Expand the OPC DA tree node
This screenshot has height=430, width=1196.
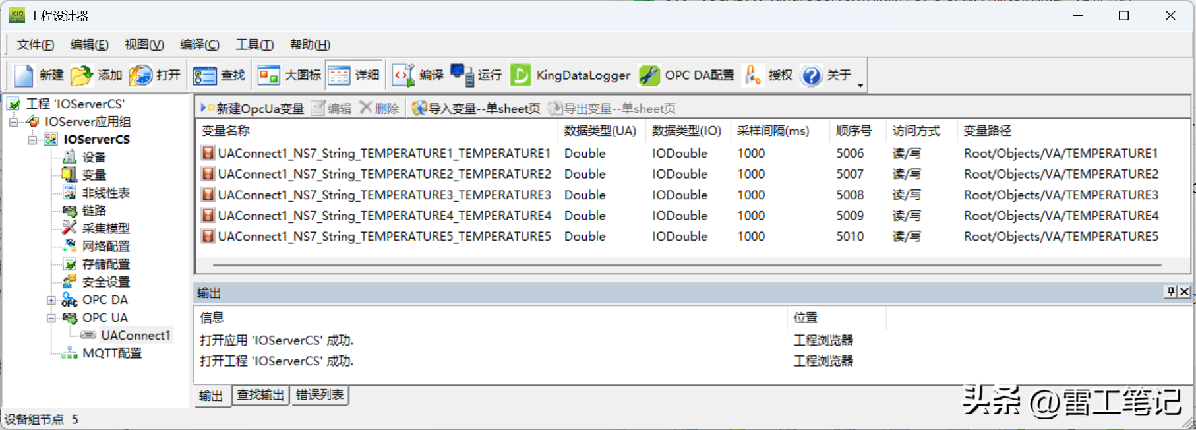[x=51, y=300]
